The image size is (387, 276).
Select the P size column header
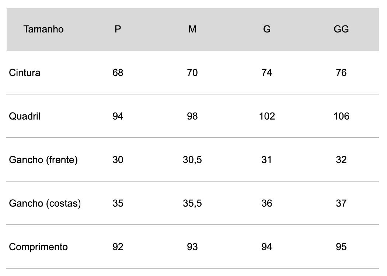(x=118, y=30)
